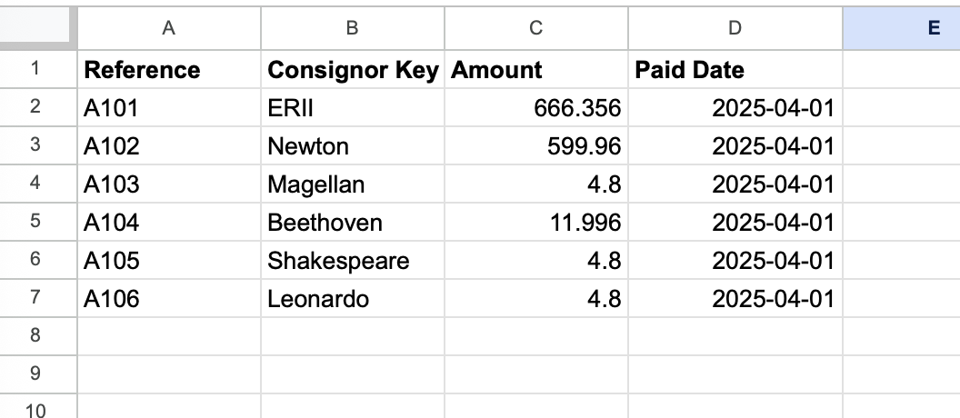Click the amount 666.356 cell
The image size is (960, 418).
535,108
